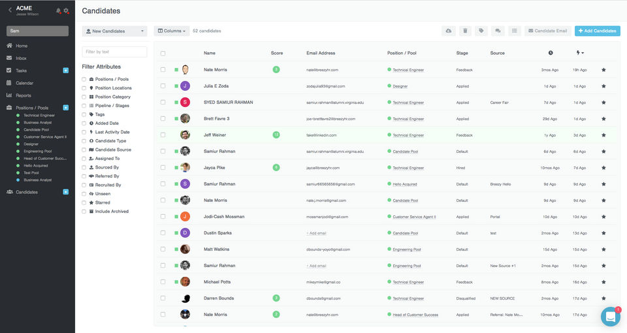Check the Pipeline / Stages filter
Image resolution: width=627 pixels, height=333 pixels.
(84, 106)
